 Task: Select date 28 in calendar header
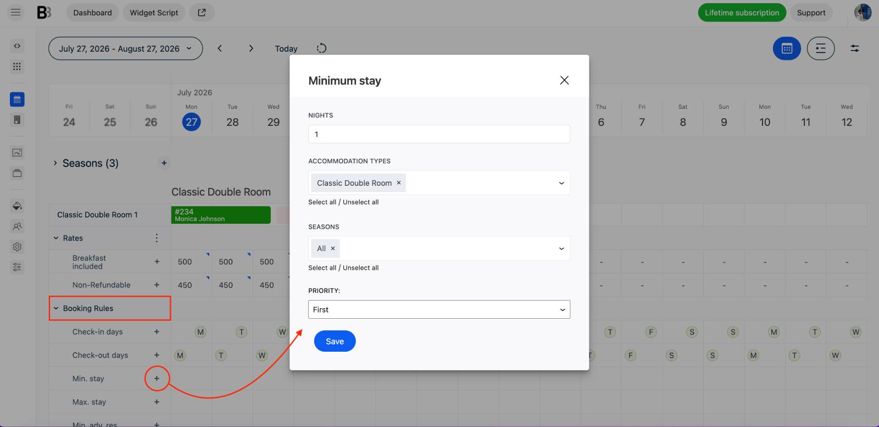[232, 122]
